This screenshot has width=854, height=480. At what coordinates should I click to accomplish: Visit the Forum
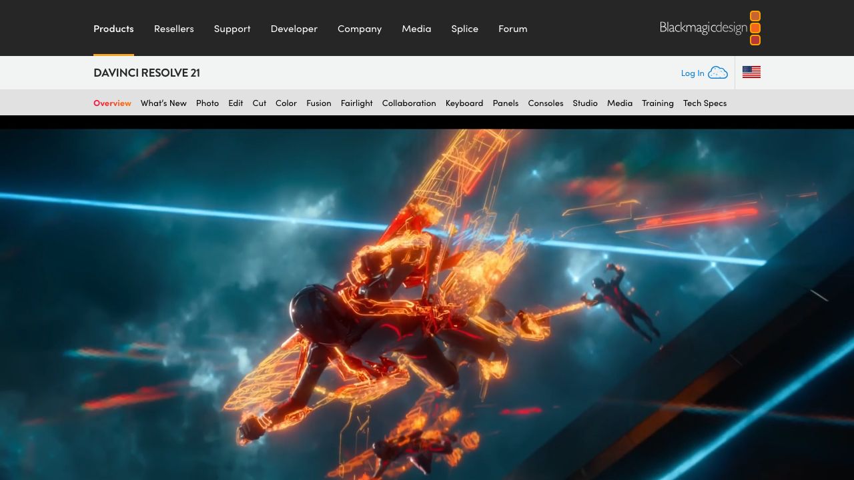[512, 29]
